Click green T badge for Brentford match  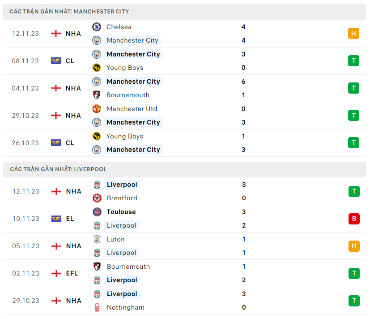click(x=354, y=191)
